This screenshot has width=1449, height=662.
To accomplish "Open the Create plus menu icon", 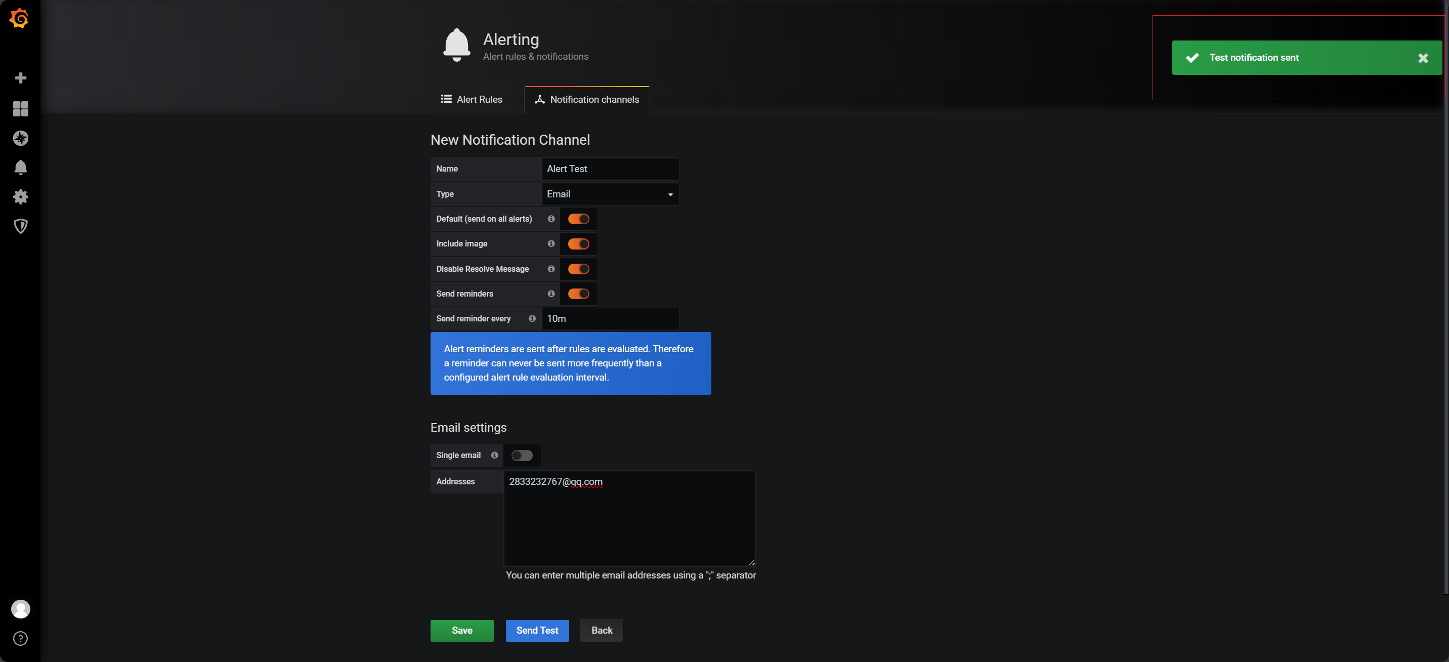I will tap(20, 78).
